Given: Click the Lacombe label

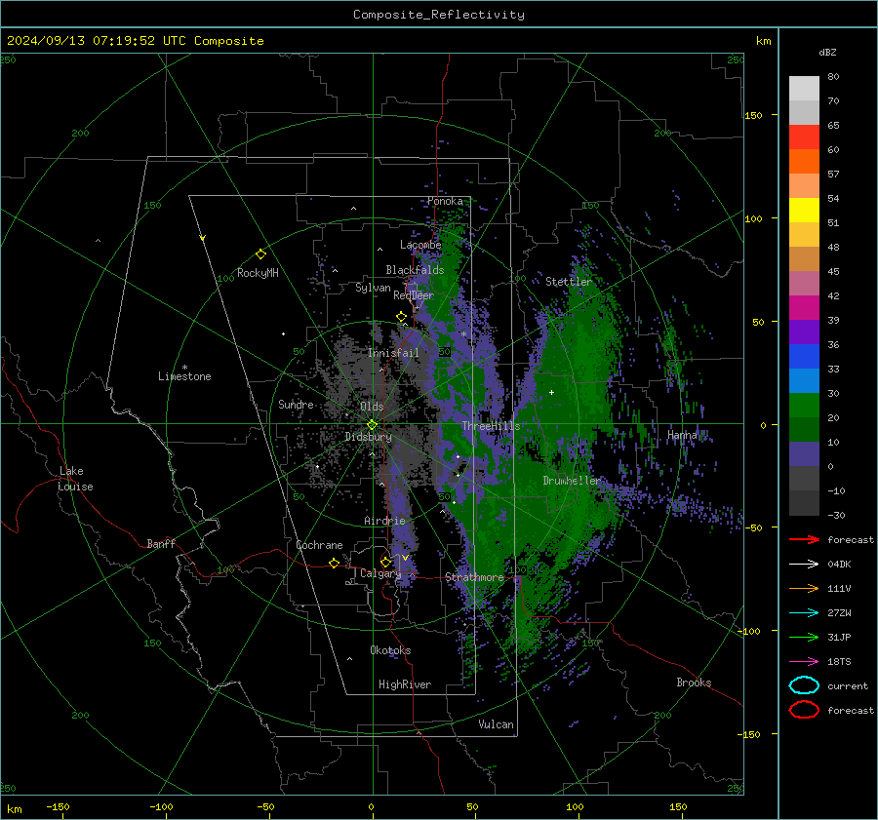Looking at the screenshot, I should pos(420,245).
